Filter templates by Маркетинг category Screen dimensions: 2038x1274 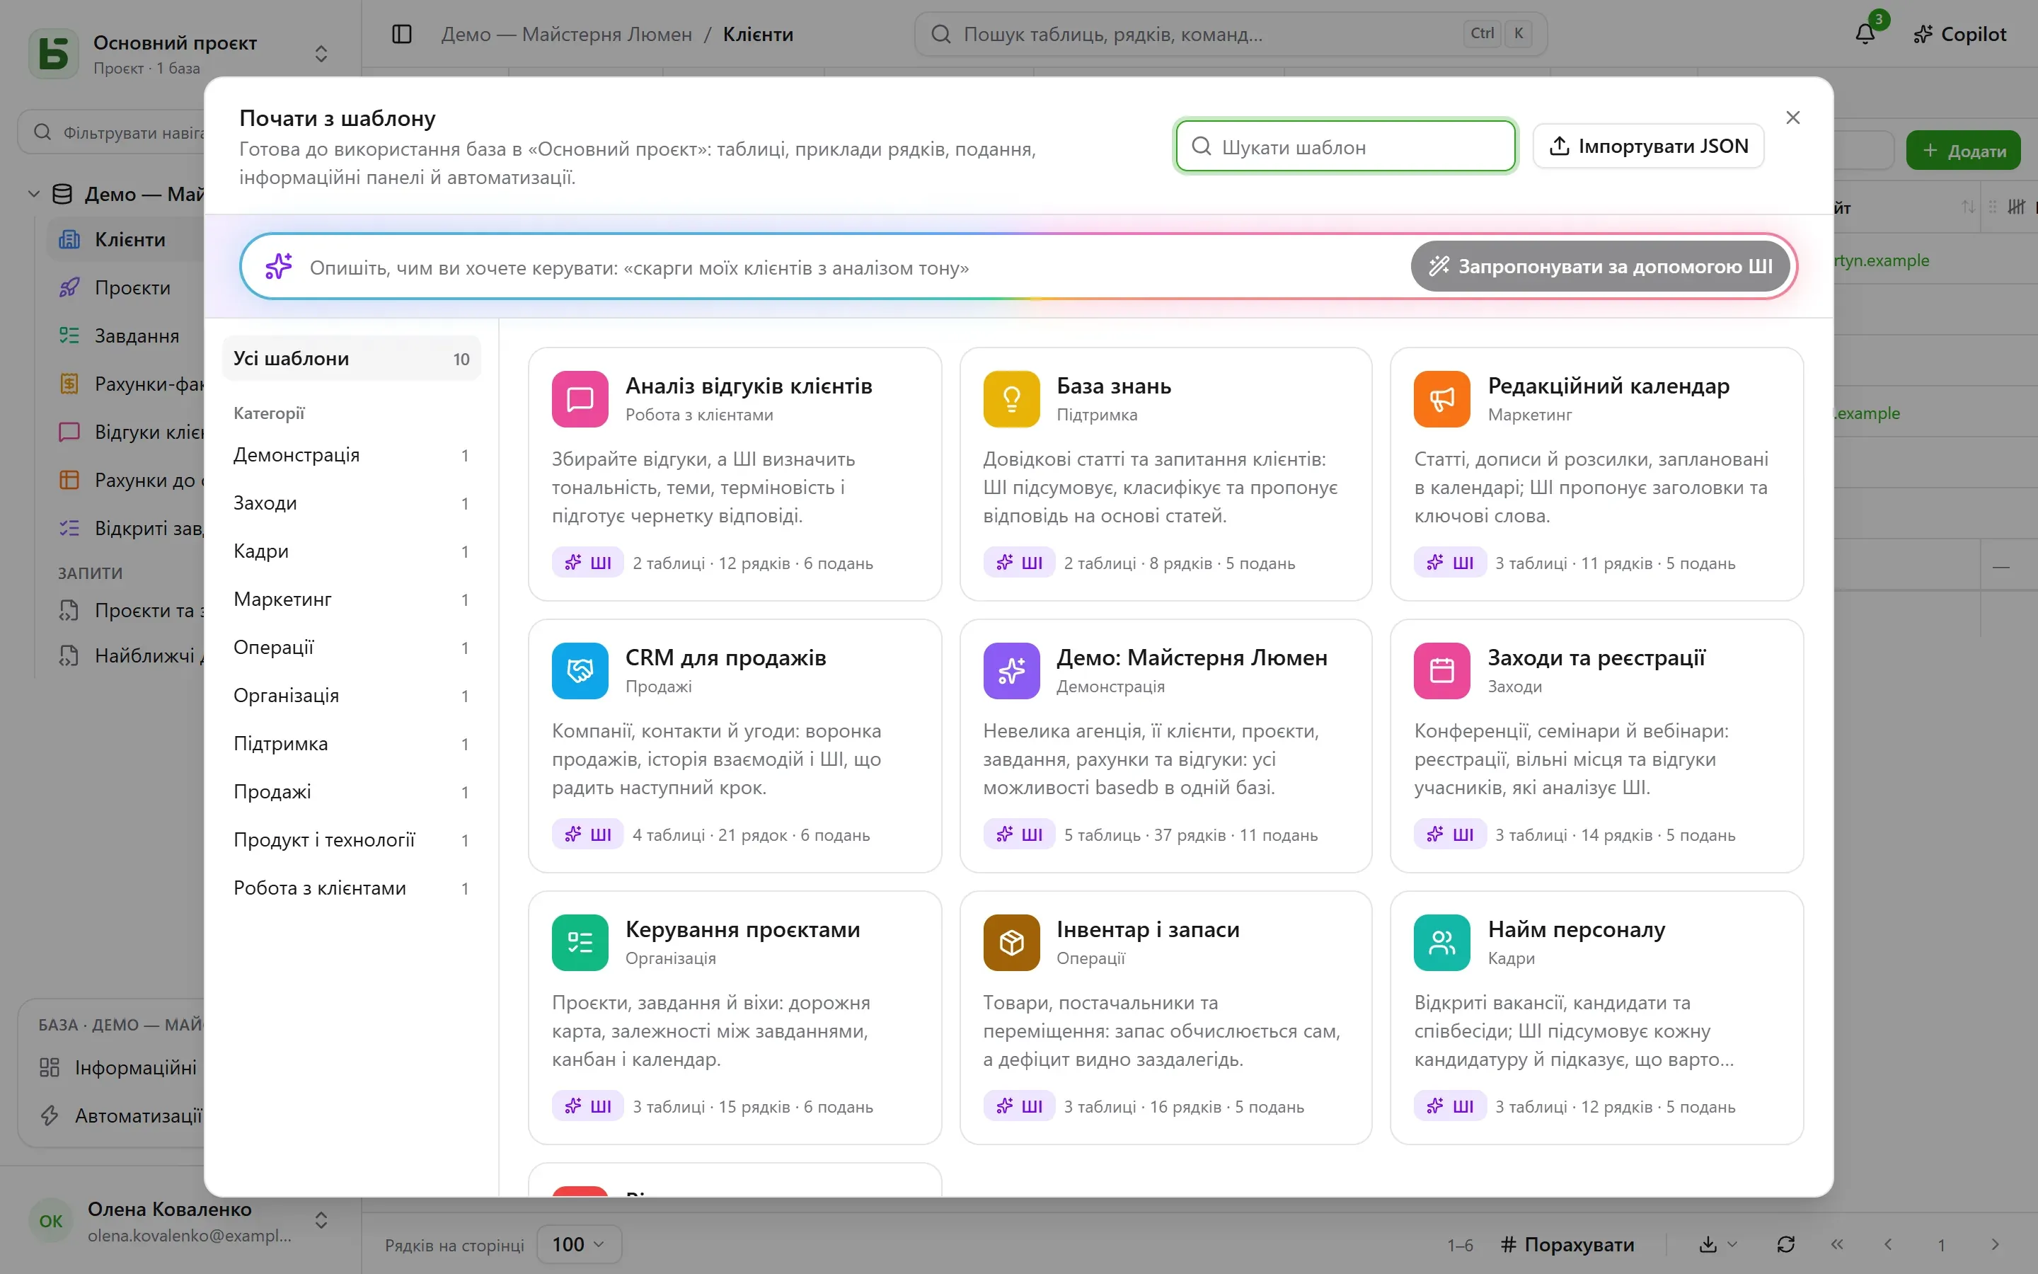351,599
